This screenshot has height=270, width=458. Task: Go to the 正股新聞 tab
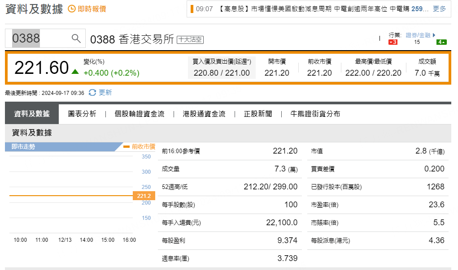tap(258, 114)
